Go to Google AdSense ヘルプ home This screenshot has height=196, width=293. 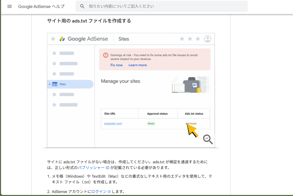point(41,6)
